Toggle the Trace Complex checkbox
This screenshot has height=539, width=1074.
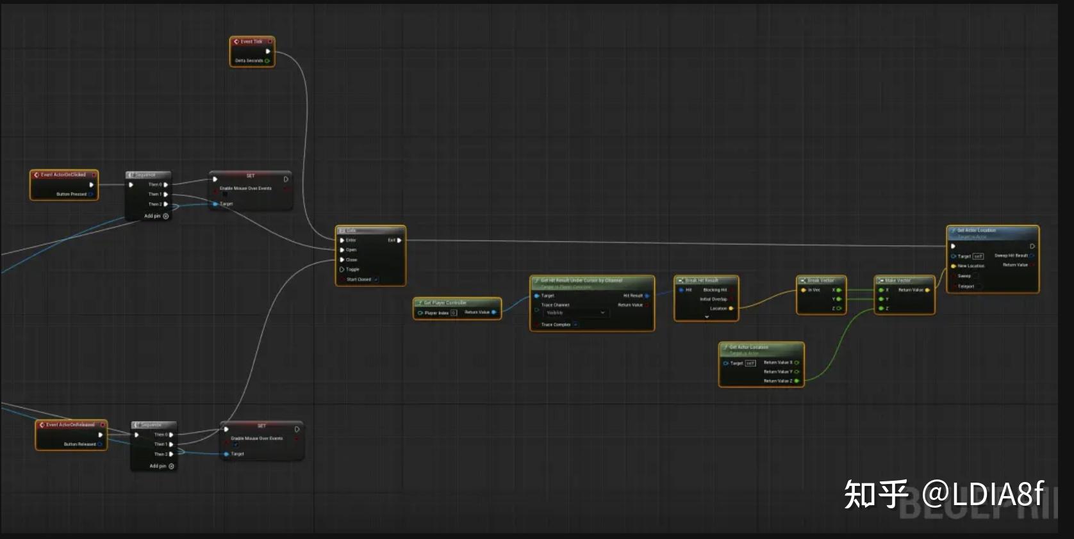tap(575, 325)
